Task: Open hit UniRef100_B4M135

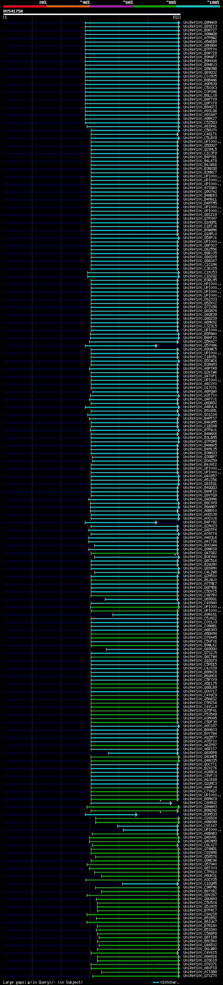Action: (200, 449)
